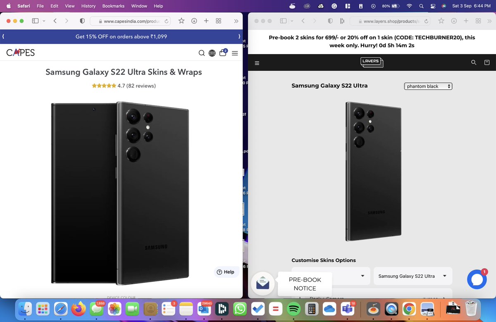Click next arrow on Capes promo banner
This screenshot has height=322, width=496.
(x=239, y=36)
